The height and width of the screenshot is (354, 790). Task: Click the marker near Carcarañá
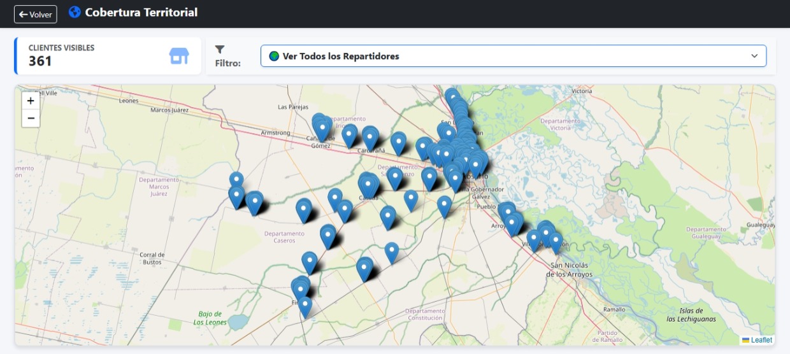(x=370, y=138)
